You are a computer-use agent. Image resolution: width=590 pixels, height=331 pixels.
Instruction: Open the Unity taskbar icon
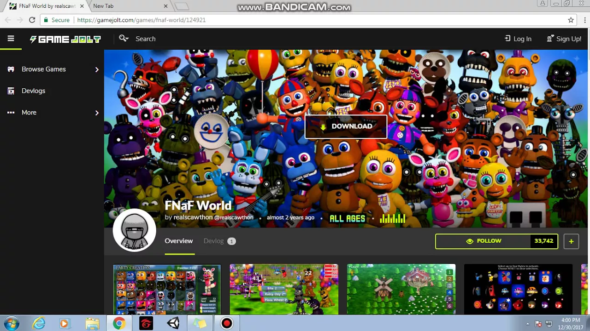[173, 324]
